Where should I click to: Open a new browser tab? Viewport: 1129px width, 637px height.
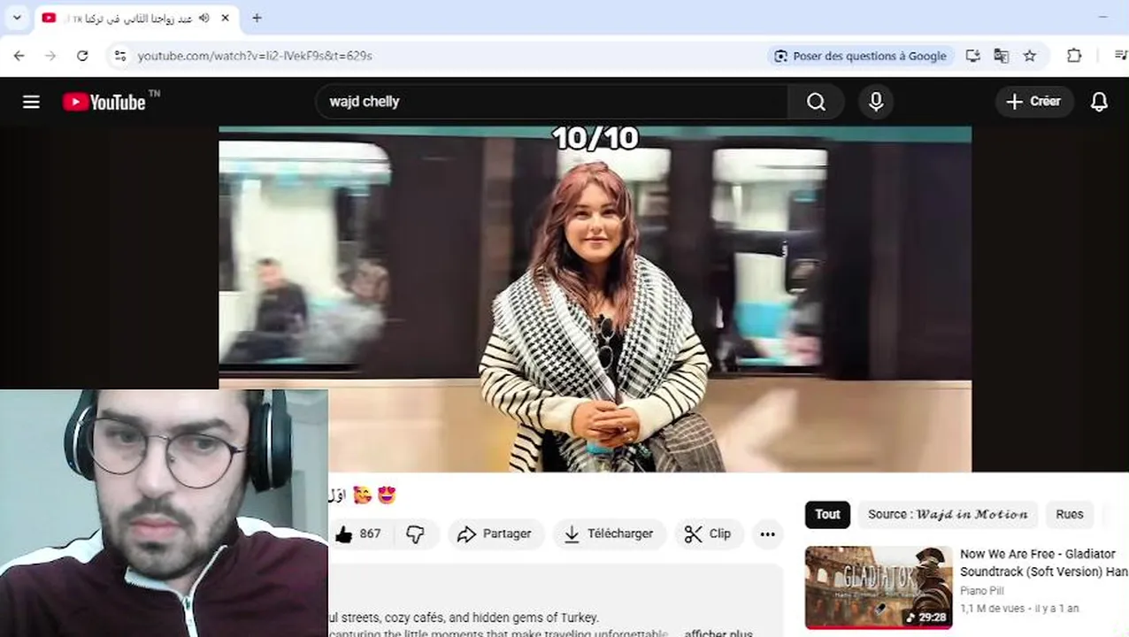pos(257,18)
